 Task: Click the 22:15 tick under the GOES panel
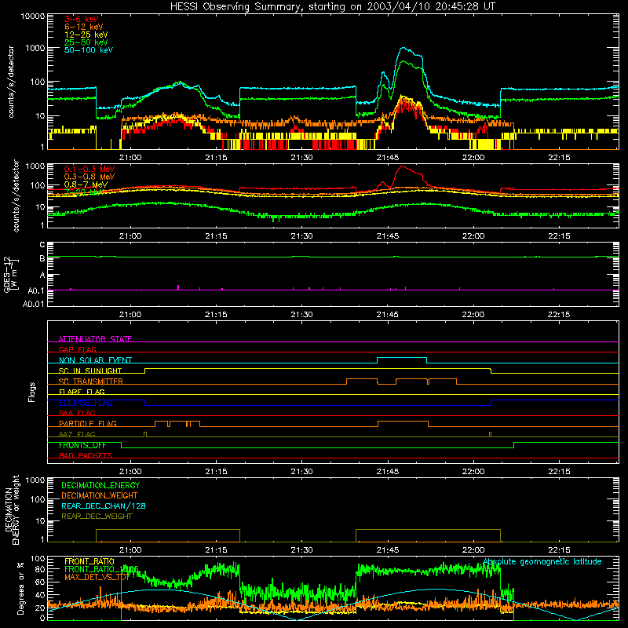pos(559,315)
